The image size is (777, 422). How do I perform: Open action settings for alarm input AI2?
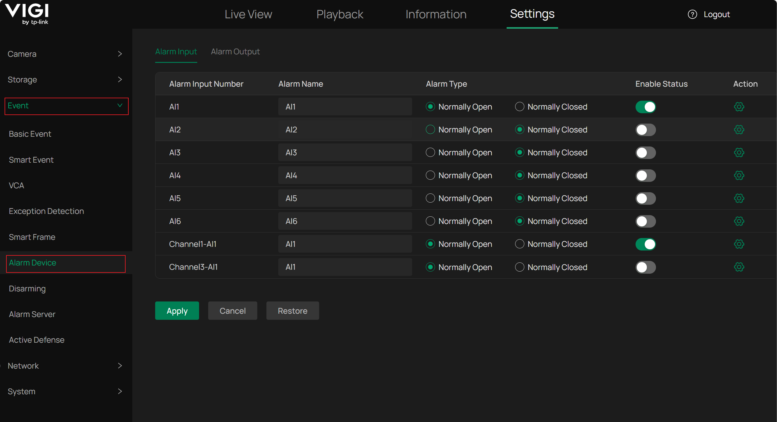(x=739, y=129)
